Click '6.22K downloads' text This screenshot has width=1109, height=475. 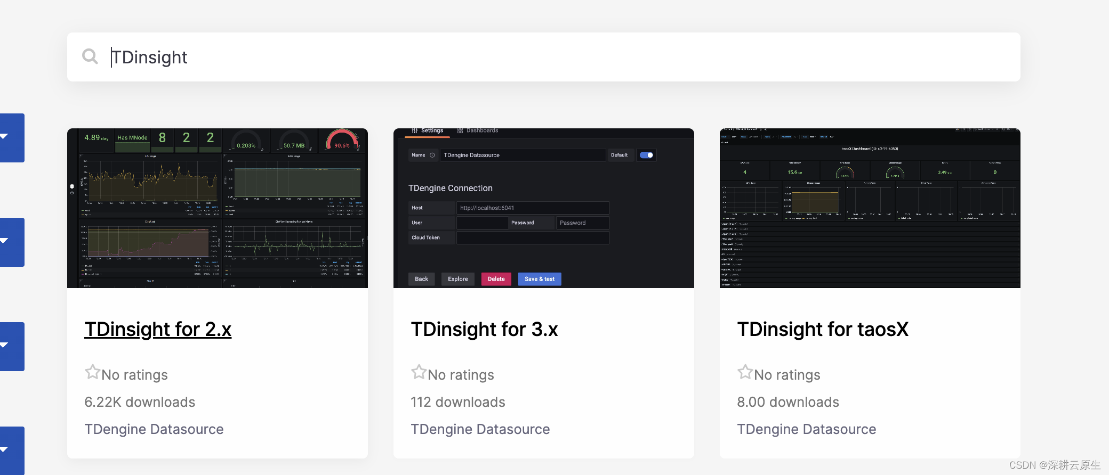point(140,402)
